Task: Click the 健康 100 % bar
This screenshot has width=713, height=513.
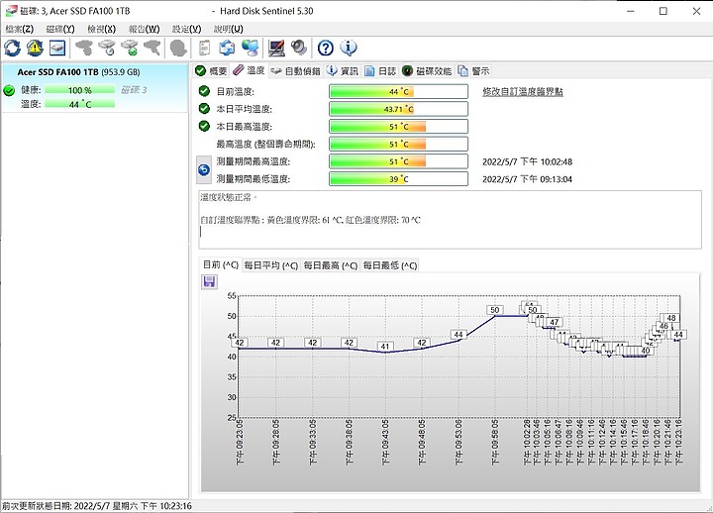Action: pyautogui.click(x=79, y=90)
